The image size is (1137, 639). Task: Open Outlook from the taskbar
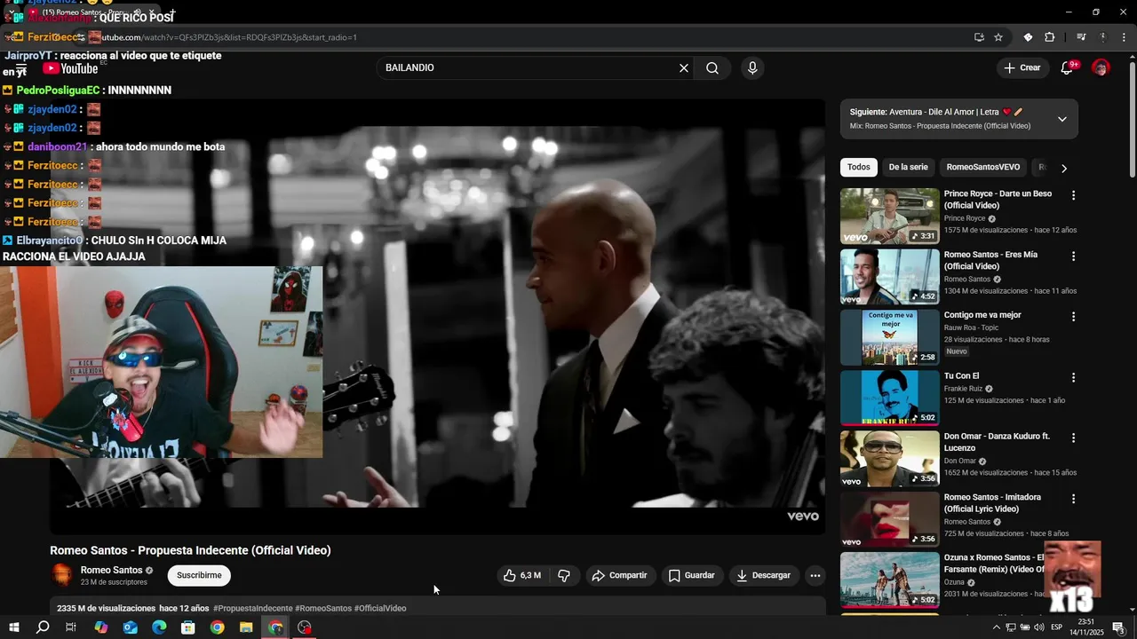130,627
